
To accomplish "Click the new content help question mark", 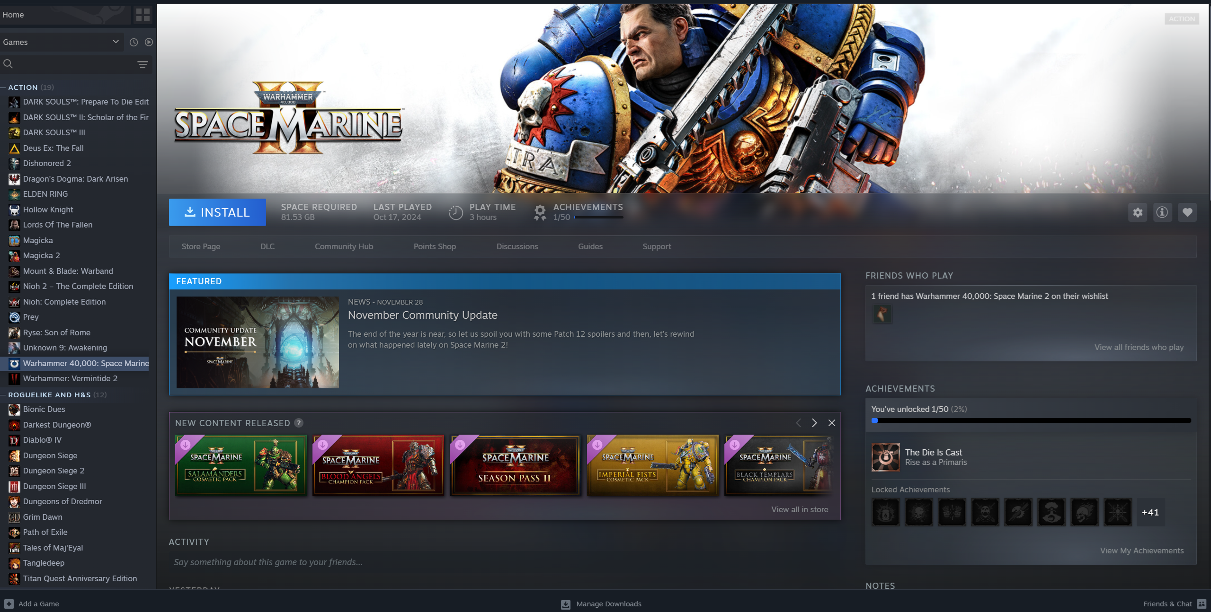I will pos(299,423).
